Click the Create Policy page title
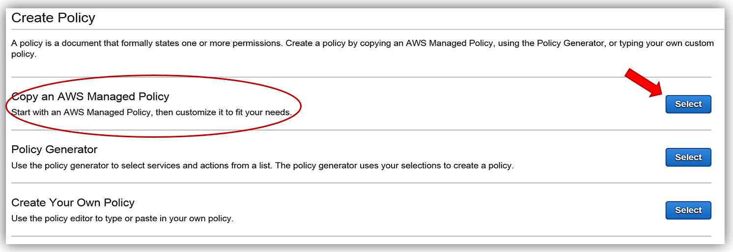The image size is (733, 252). 53,18
